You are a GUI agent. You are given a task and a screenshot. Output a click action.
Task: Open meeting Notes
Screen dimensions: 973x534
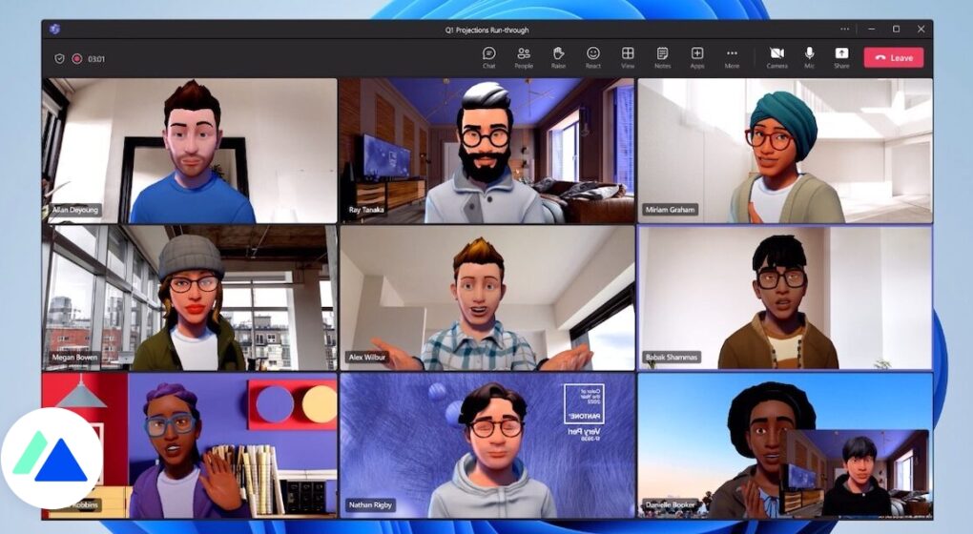pyautogui.click(x=663, y=57)
